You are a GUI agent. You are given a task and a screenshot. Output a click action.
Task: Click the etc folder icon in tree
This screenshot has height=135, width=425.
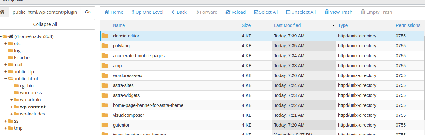[11, 44]
